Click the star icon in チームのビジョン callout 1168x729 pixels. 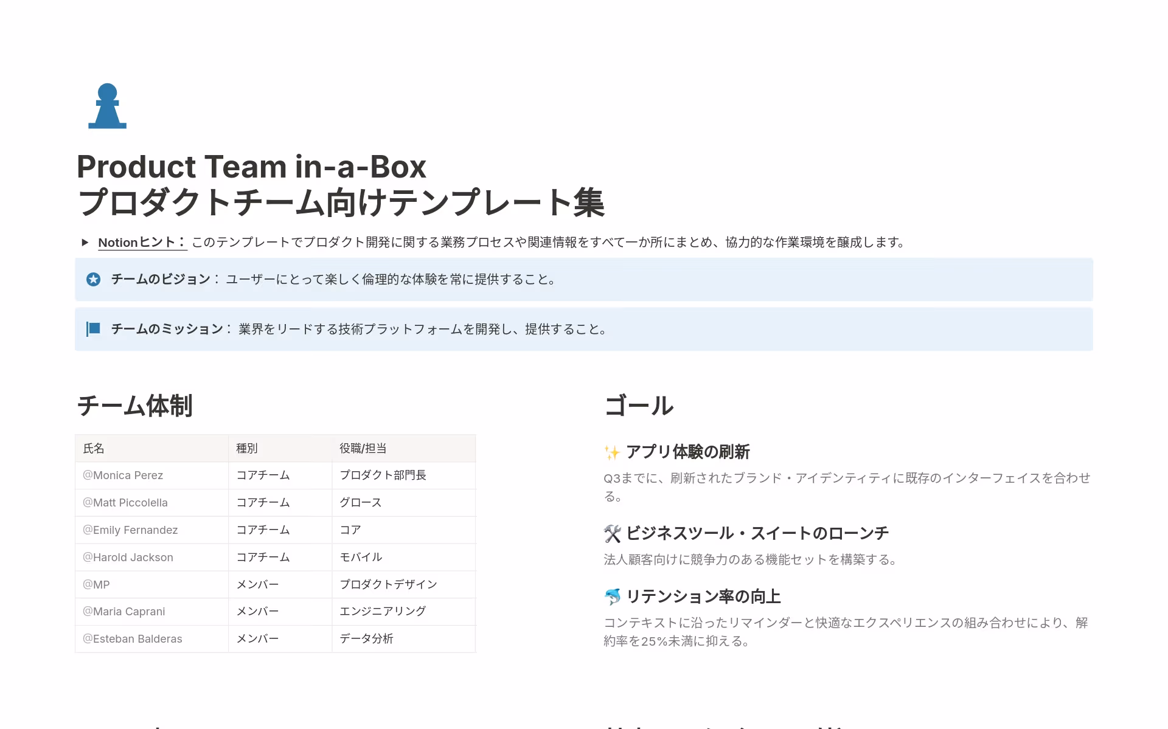93,280
